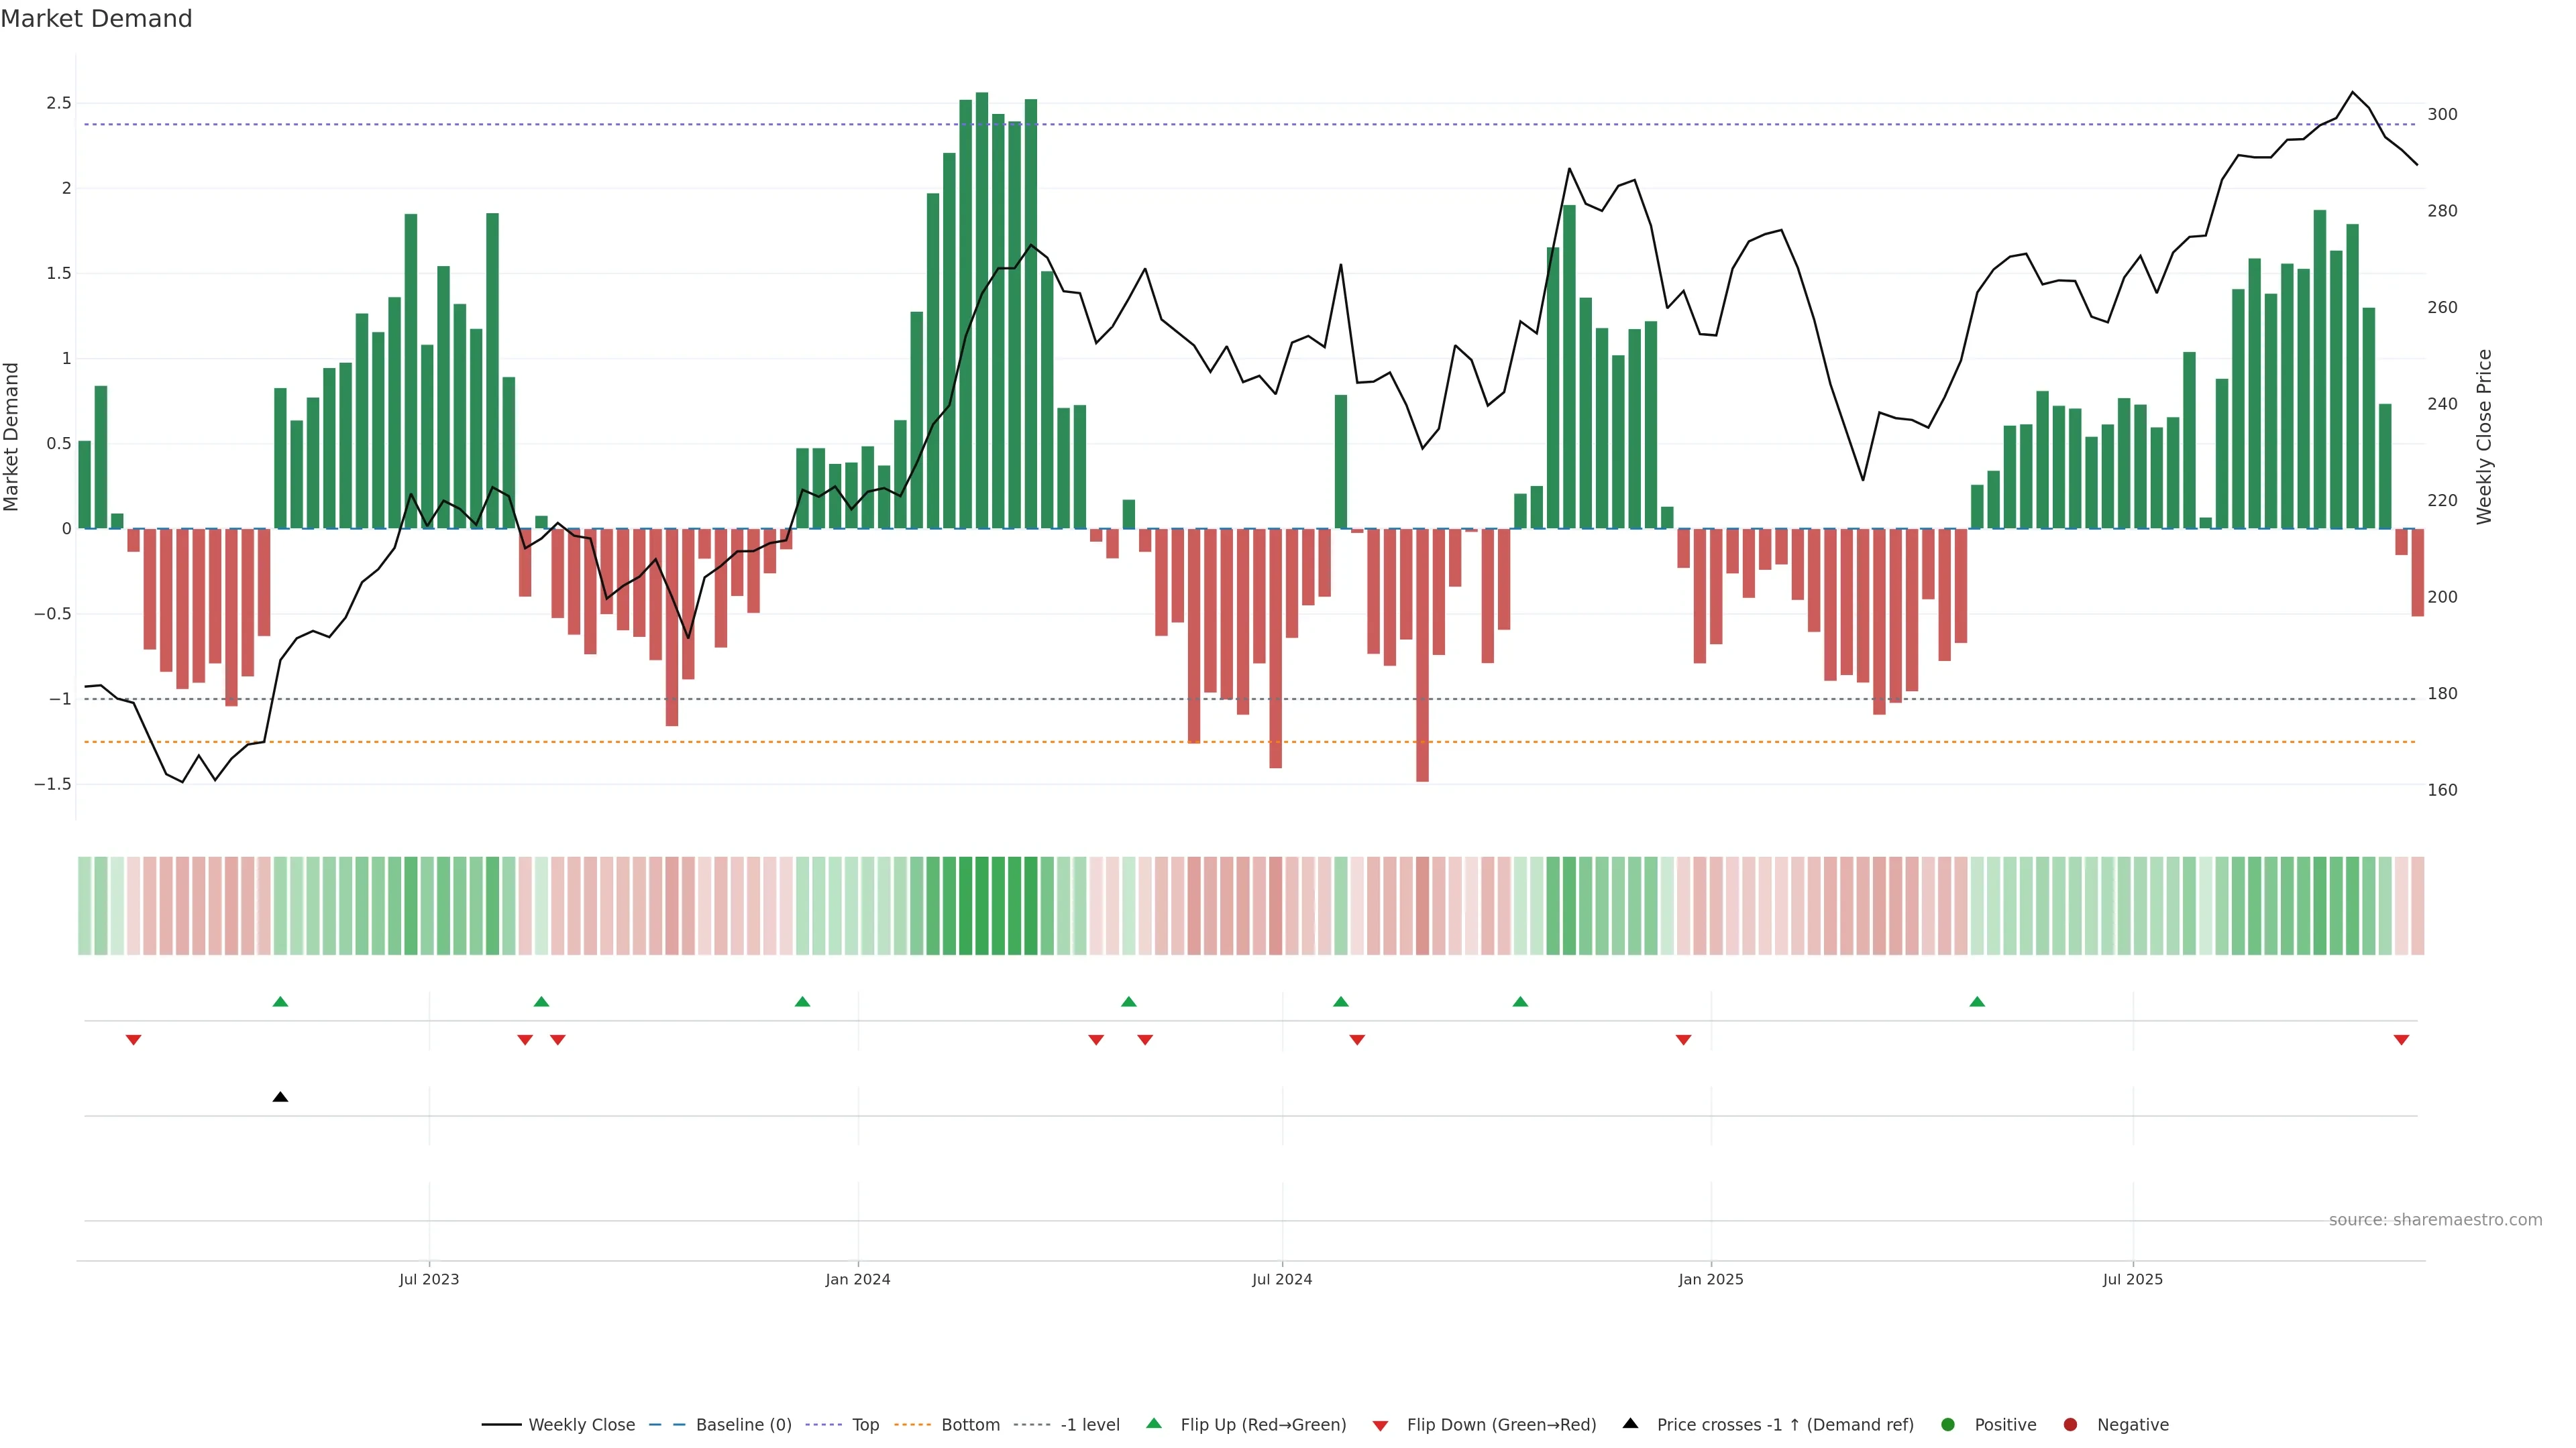2576x1448 pixels.
Task: Click the first green Flip Up triangle marker
Action: [280, 1002]
